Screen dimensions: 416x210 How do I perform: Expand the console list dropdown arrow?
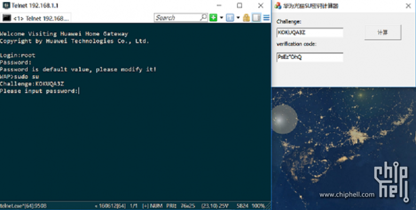(x=238, y=18)
